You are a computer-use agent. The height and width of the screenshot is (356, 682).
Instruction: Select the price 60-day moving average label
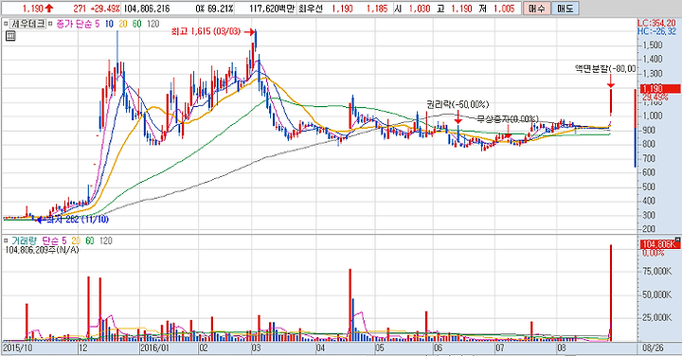pos(137,24)
